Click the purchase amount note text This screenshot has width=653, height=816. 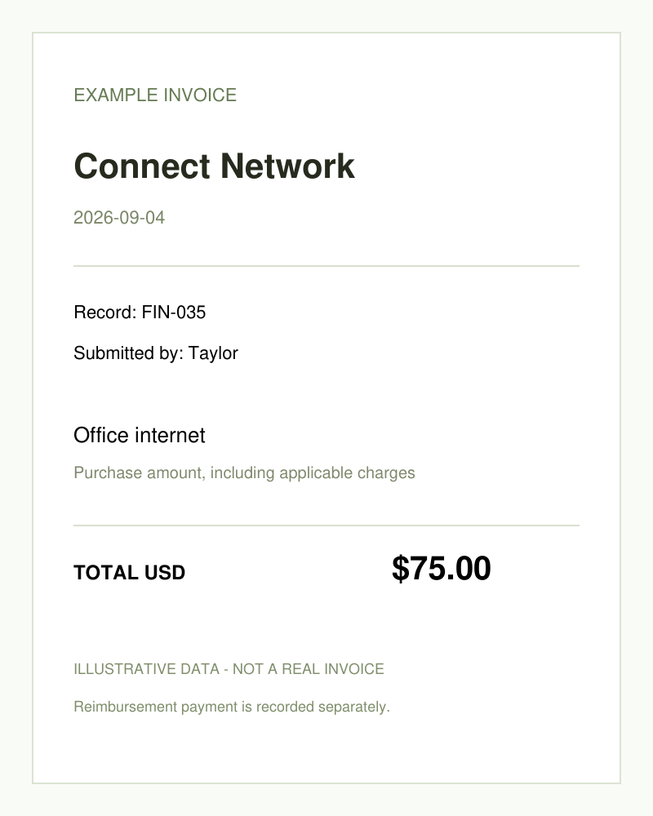(244, 472)
